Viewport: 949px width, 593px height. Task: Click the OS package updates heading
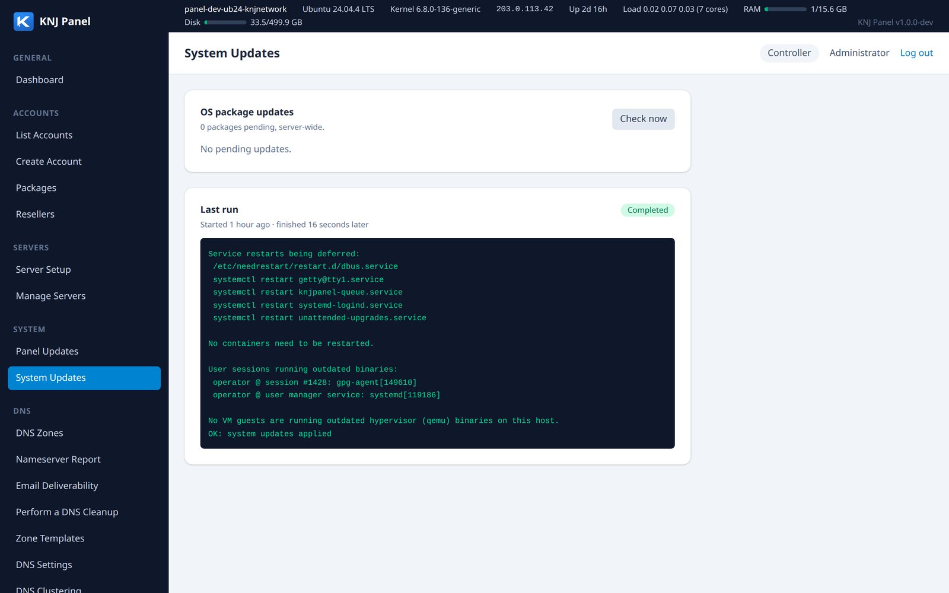click(247, 112)
